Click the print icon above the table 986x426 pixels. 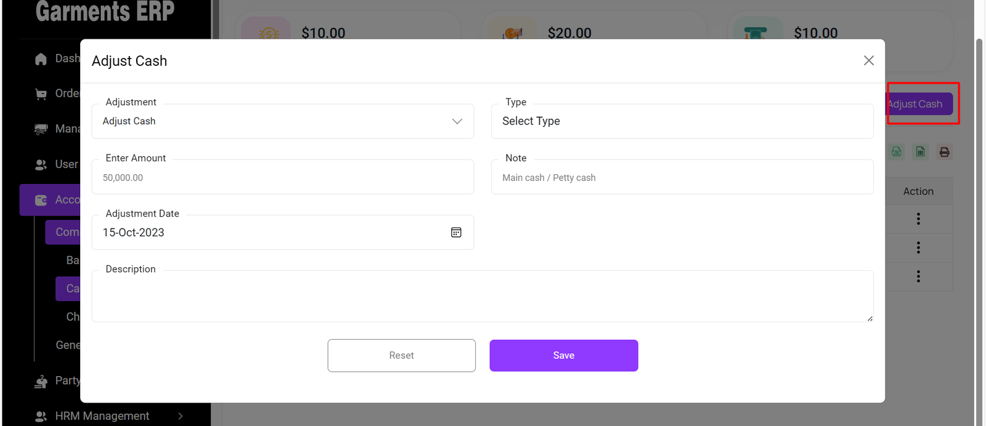944,152
